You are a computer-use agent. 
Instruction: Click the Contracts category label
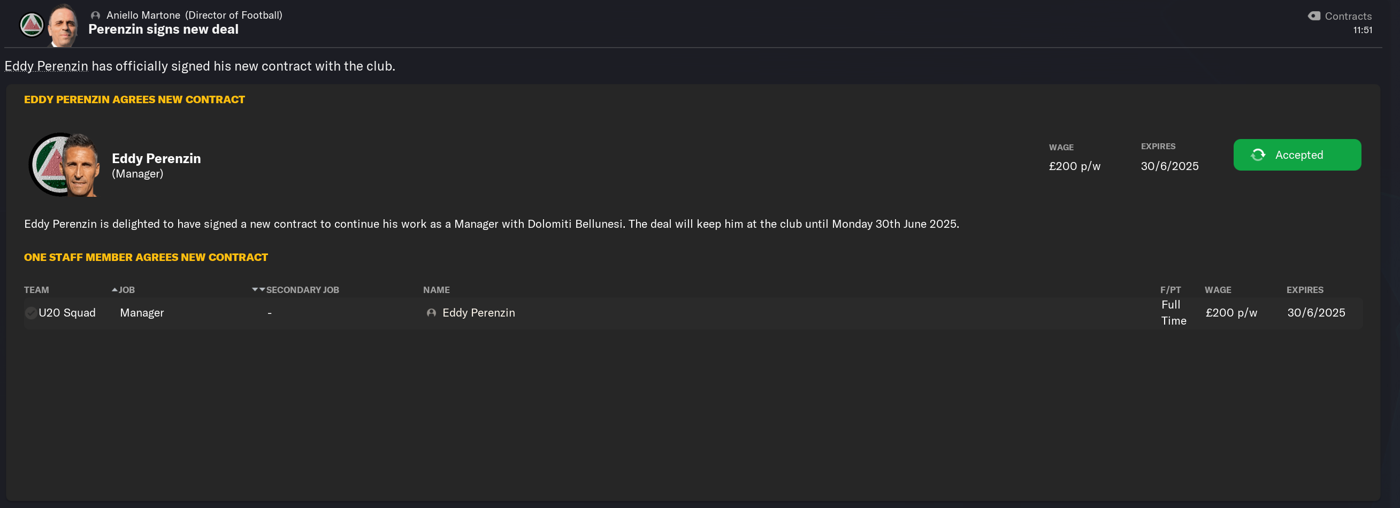[1348, 16]
